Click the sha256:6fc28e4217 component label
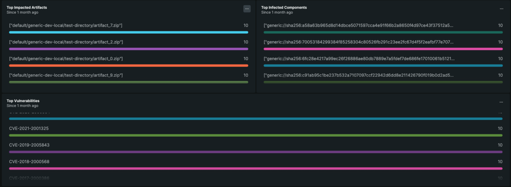The height and width of the screenshot is (187, 511). point(359,59)
